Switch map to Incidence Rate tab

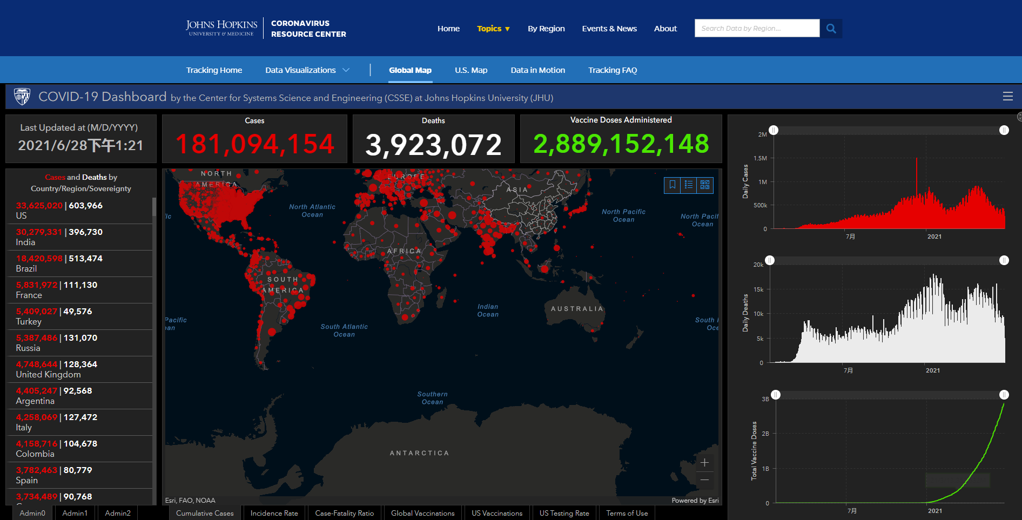pos(274,513)
